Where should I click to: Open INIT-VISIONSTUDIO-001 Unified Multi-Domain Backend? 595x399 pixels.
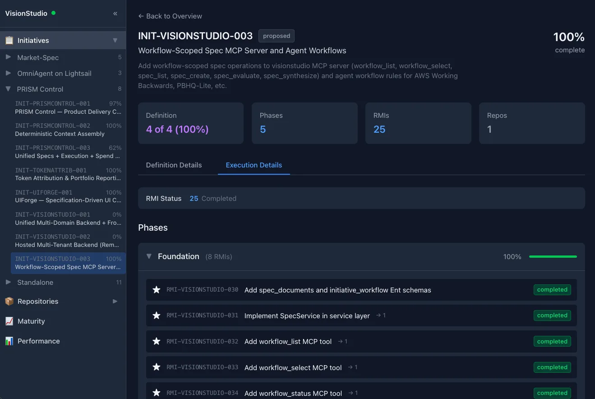[x=68, y=218]
